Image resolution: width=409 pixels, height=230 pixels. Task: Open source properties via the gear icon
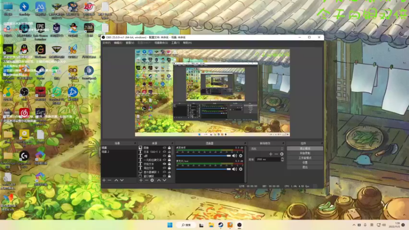(x=152, y=180)
